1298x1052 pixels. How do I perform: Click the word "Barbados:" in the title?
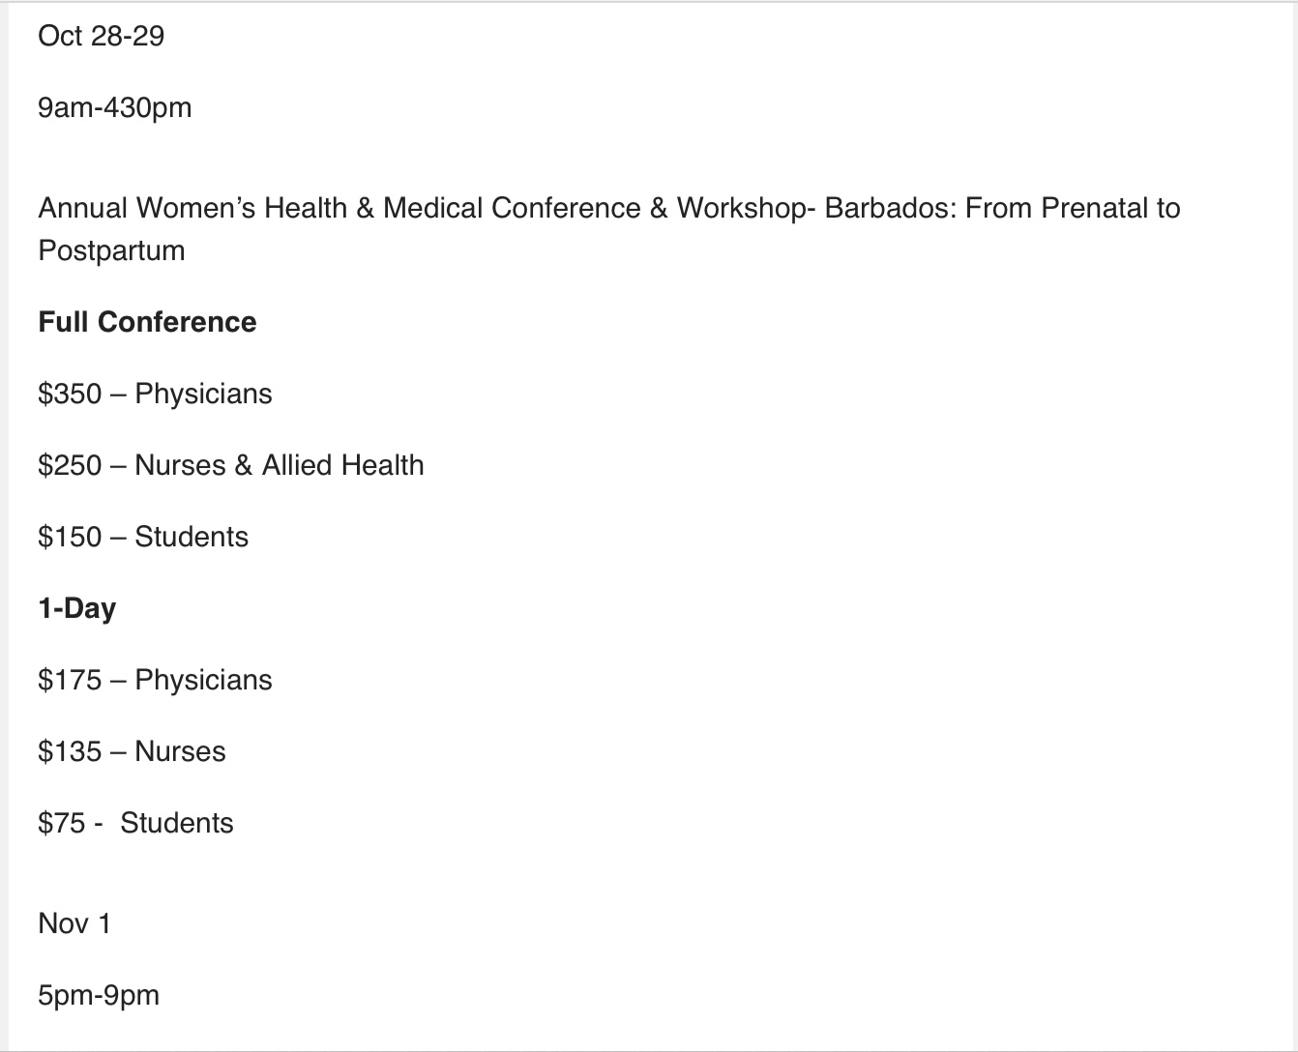tap(890, 209)
